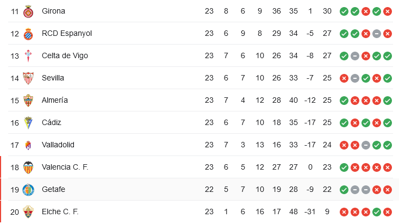Click the Elche C. F. crest
This screenshot has height=224, width=399.
[28, 212]
